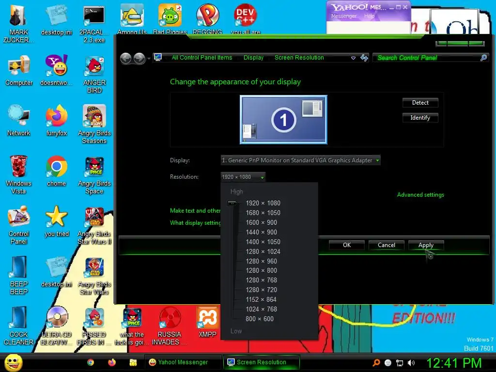The width and height of the screenshot is (496, 372).
Task: Select the 2PACAL 2.3.exe desktop icon
Action: pyautogui.click(x=94, y=24)
